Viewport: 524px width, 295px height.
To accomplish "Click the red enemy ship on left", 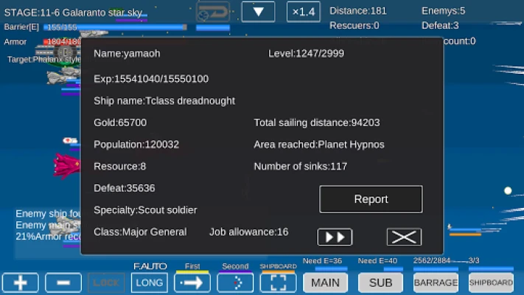I will (66, 165).
